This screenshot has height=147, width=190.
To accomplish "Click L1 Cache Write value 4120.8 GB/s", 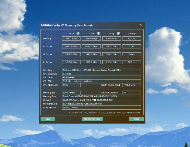I will click(x=91, y=46).
